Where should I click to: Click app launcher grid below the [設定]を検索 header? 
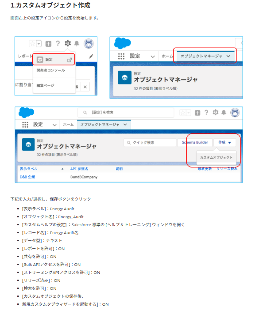25,125
